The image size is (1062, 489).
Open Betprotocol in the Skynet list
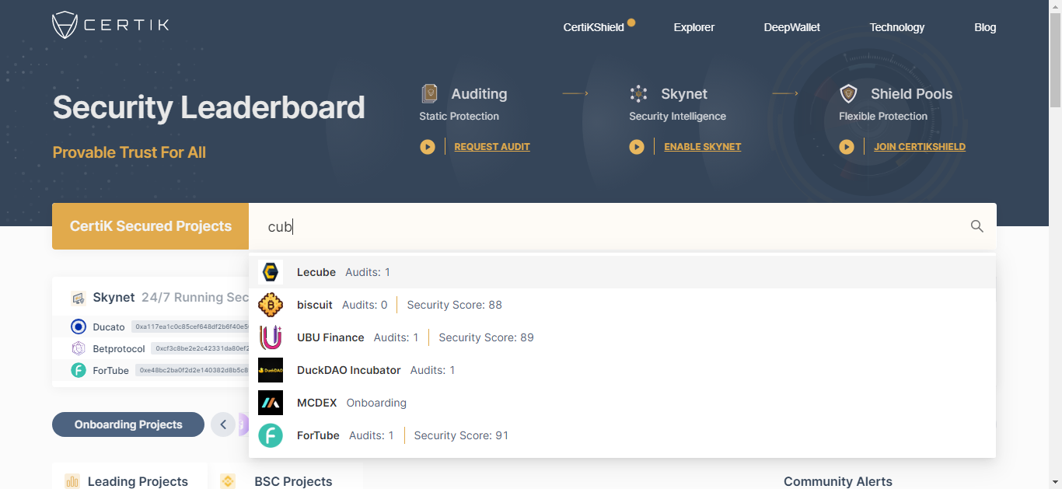point(119,349)
